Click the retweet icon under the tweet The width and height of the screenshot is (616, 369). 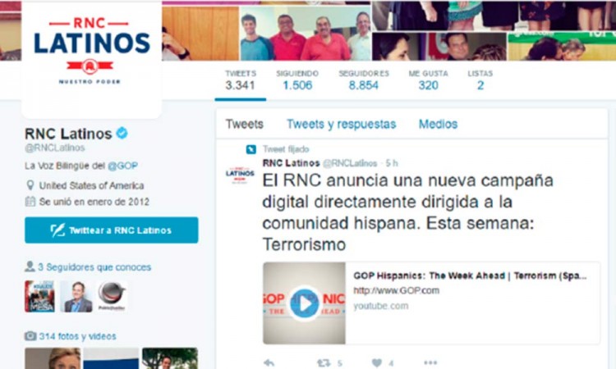(x=324, y=363)
